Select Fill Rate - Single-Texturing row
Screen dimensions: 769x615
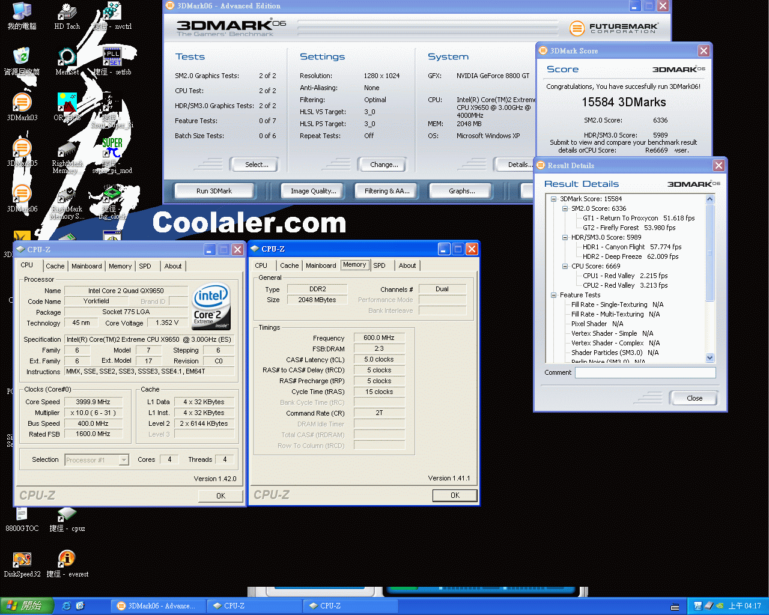(617, 304)
